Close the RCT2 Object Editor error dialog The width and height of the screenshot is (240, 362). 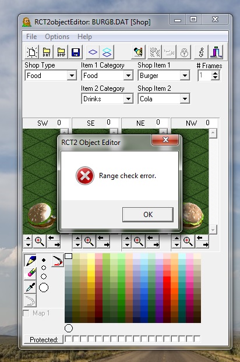tap(165, 140)
